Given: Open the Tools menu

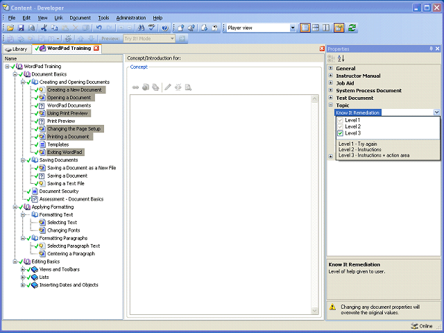Looking at the screenshot, I should [x=103, y=18].
